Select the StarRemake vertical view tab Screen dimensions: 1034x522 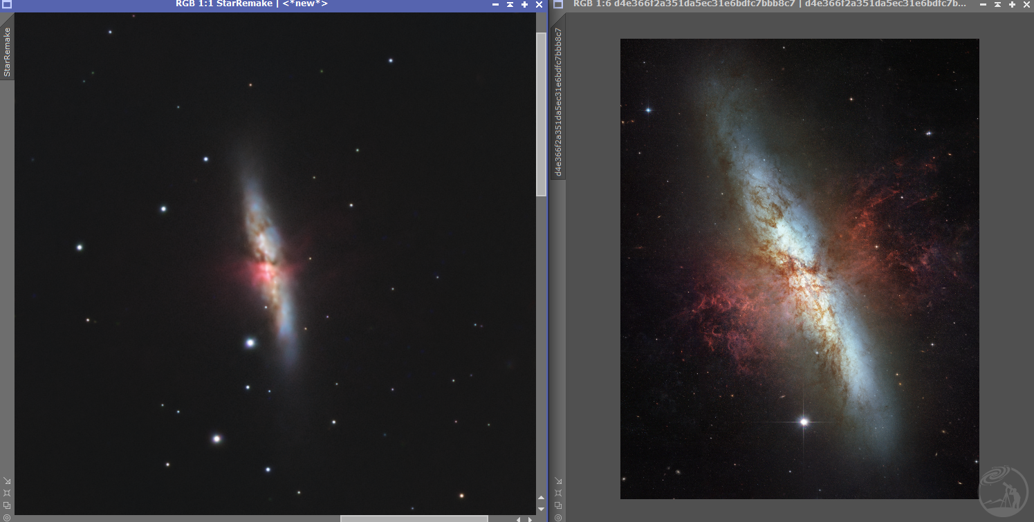point(7,51)
